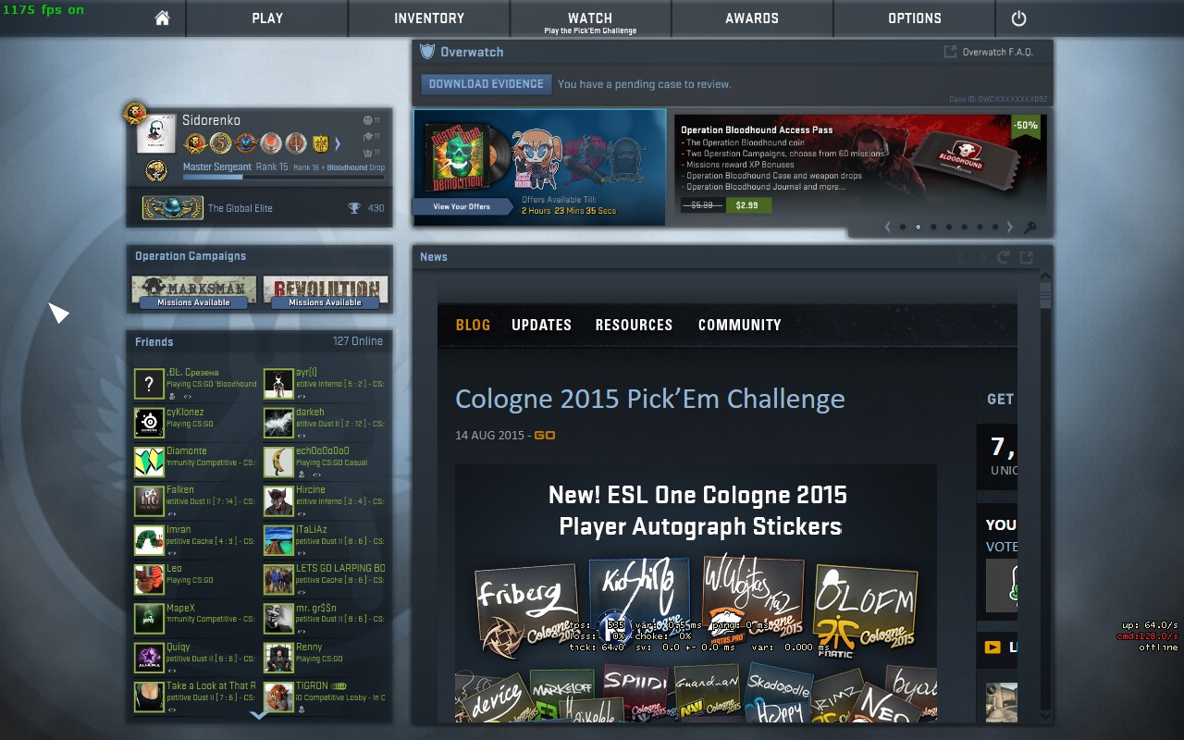Click the News panel vertical scrollbar
Viewport: 1184px width, 740px height.
[x=1045, y=496]
